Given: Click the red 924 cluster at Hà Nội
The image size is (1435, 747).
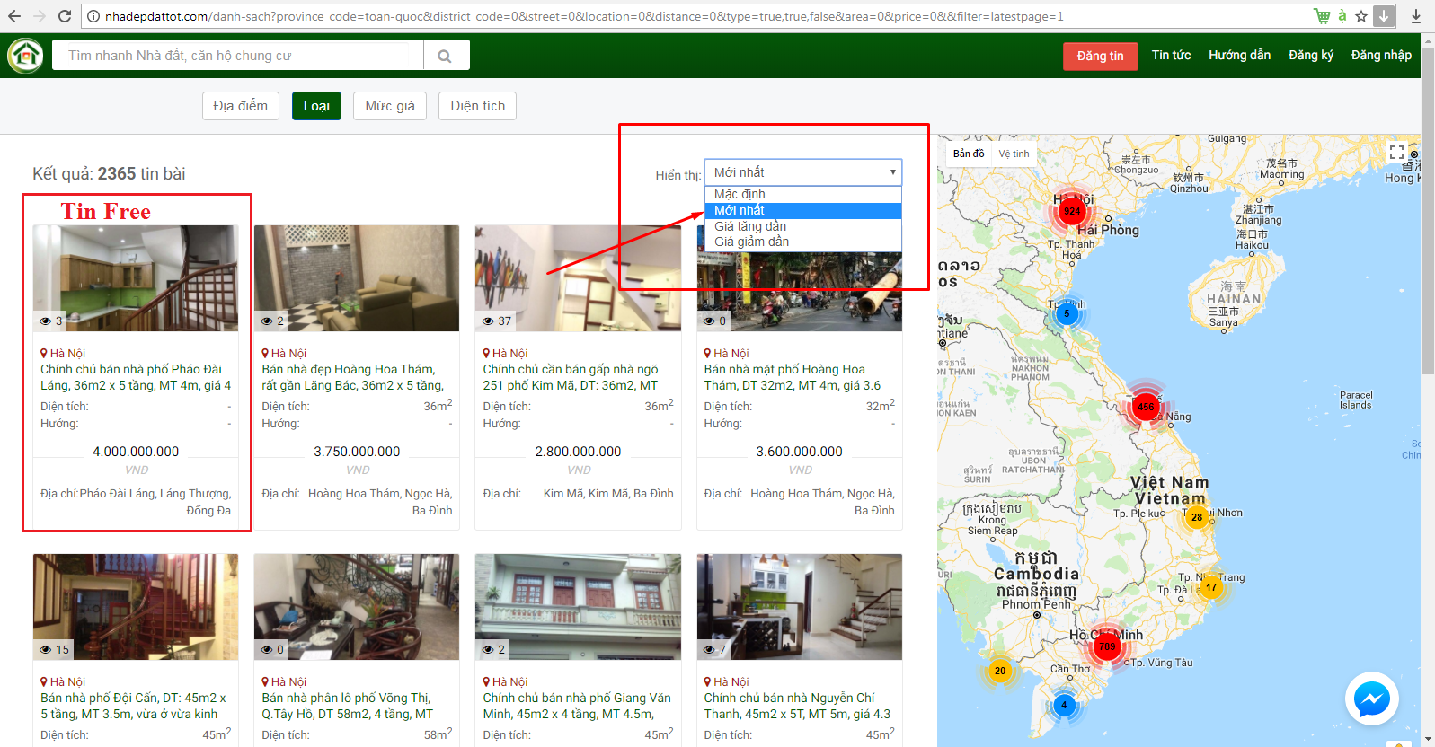Looking at the screenshot, I should click(x=1072, y=211).
